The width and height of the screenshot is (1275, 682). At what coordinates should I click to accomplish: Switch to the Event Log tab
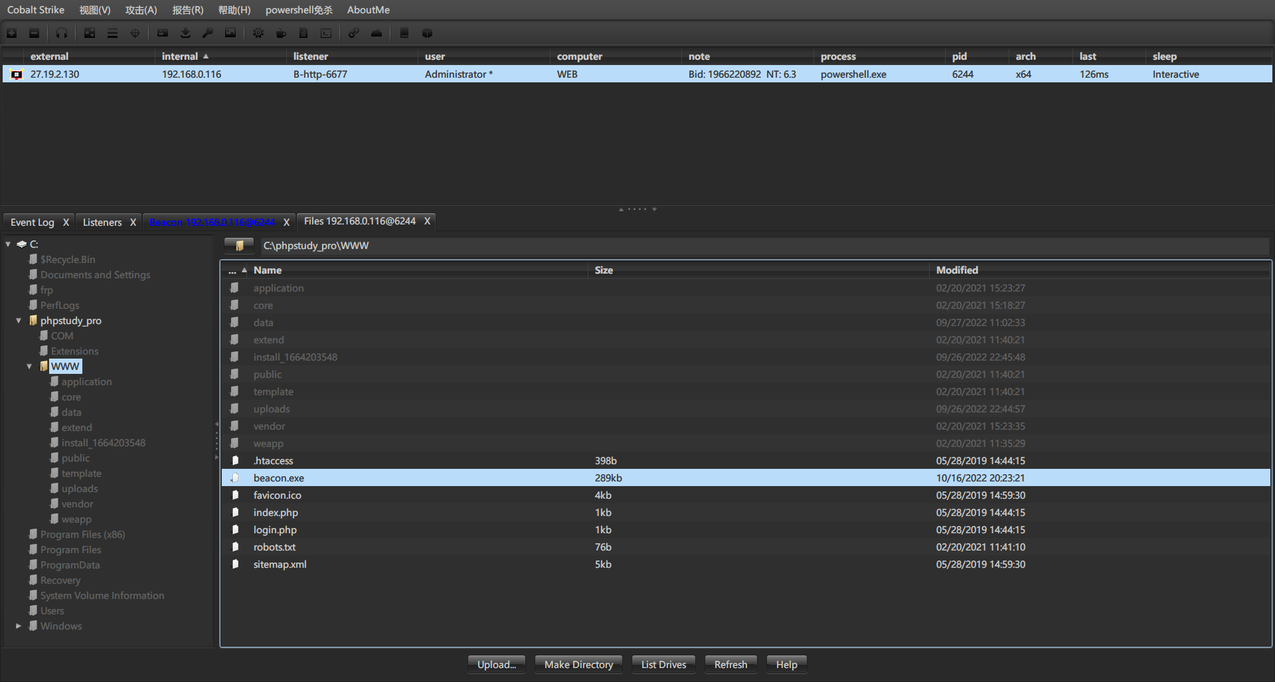33,222
